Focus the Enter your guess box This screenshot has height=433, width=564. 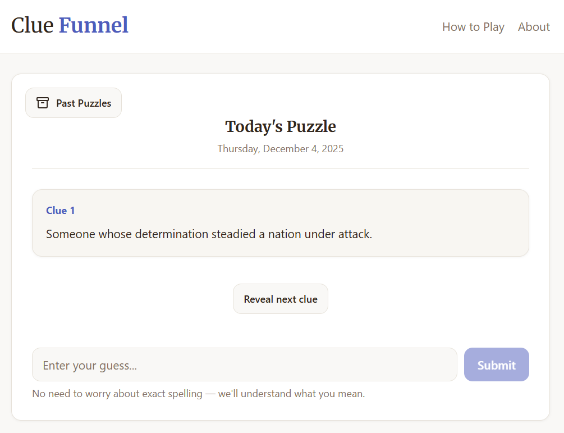pos(244,364)
